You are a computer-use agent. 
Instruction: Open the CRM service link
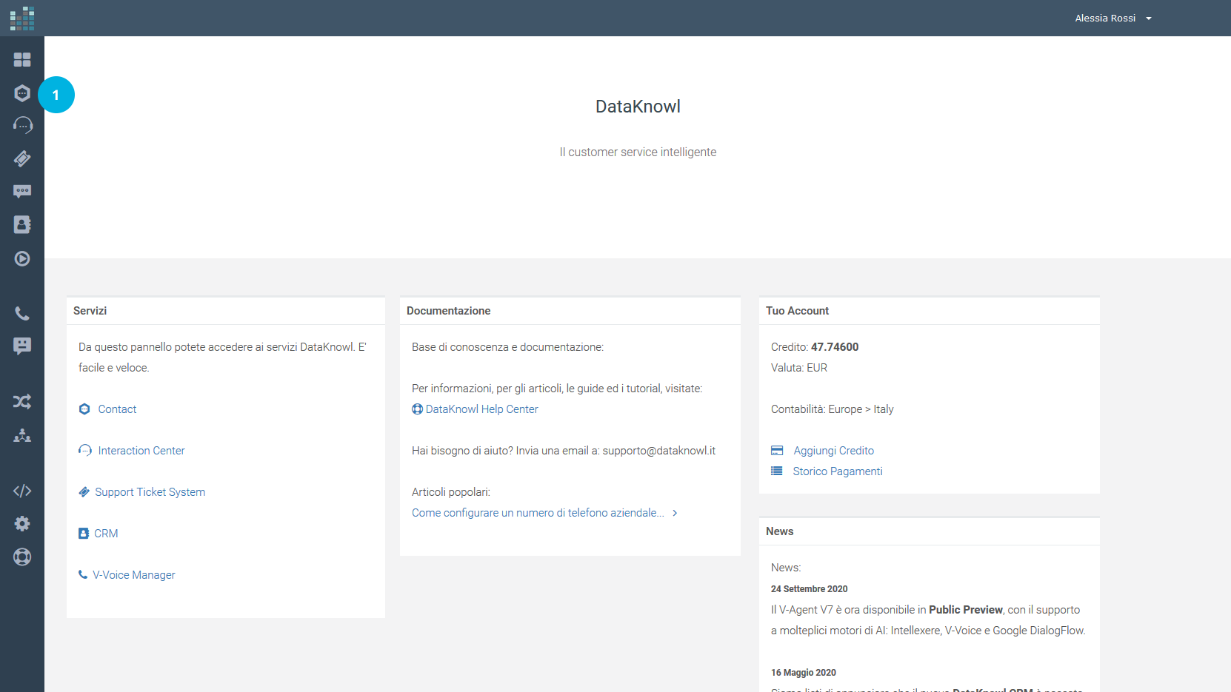(106, 534)
